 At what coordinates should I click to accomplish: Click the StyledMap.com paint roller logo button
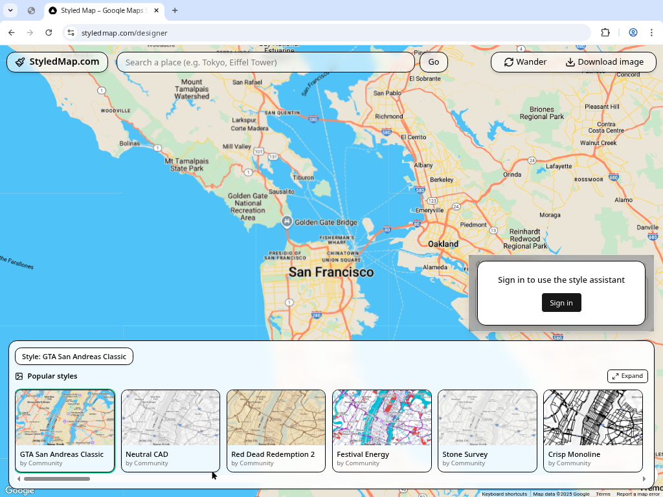click(x=57, y=62)
